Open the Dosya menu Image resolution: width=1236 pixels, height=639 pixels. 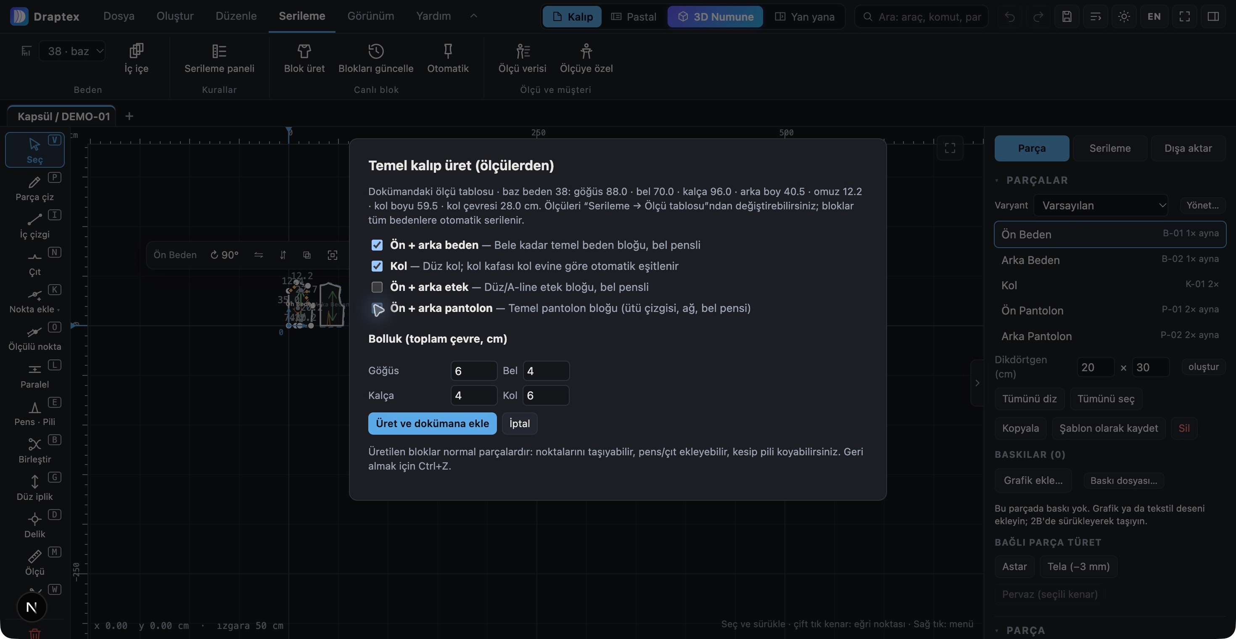tap(119, 16)
